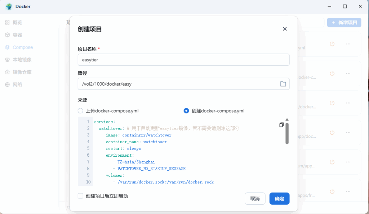This screenshot has width=369, height=214.
Task: Maximize the Docker window
Action: click(x=345, y=6)
